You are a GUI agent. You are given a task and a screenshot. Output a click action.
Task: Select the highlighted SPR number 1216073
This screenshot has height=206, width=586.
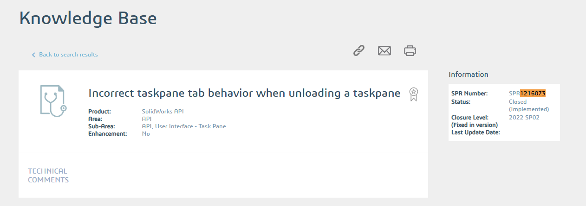(533, 94)
